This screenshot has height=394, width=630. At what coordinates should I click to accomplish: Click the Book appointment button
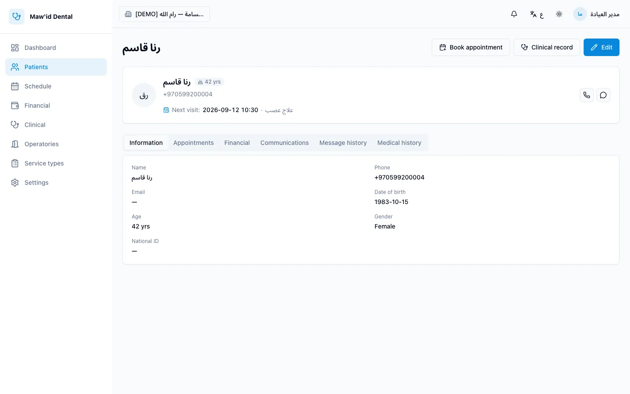471,47
